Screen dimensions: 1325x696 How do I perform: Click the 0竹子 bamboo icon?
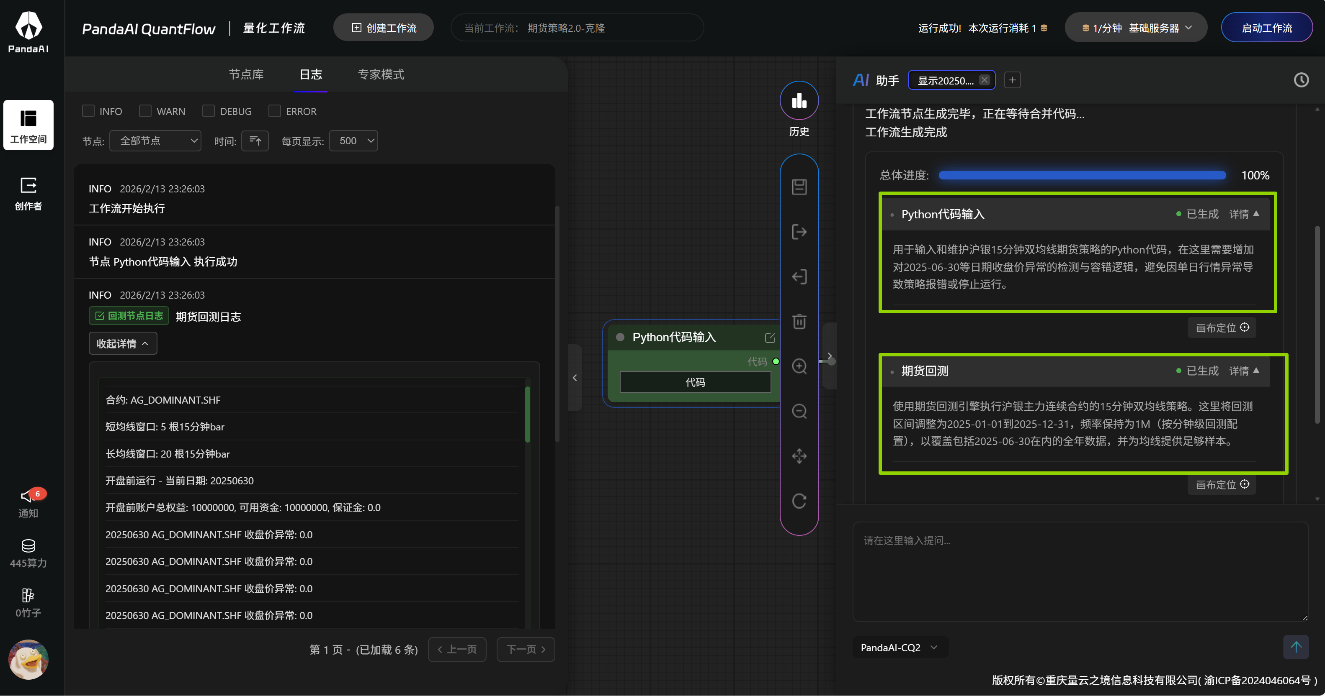click(x=28, y=603)
